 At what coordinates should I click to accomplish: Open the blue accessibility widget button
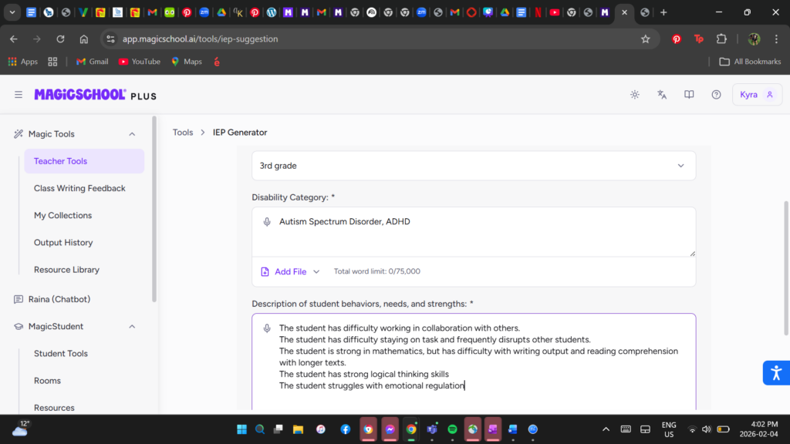(x=775, y=373)
